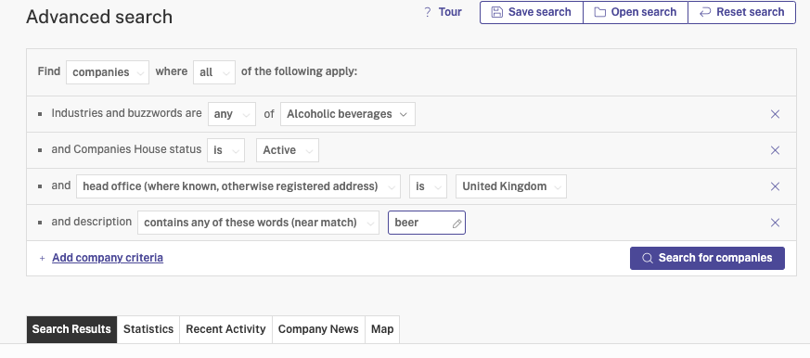Image resolution: width=810 pixels, height=358 pixels.
Task: Delete the head office location criterion
Action: point(775,186)
